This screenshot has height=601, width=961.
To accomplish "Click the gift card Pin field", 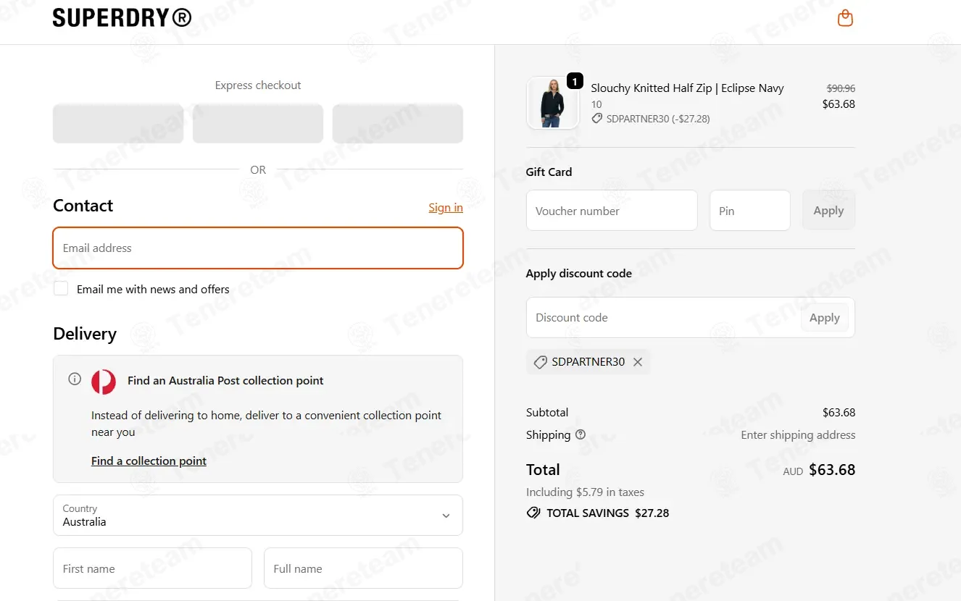I will (x=750, y=211).
